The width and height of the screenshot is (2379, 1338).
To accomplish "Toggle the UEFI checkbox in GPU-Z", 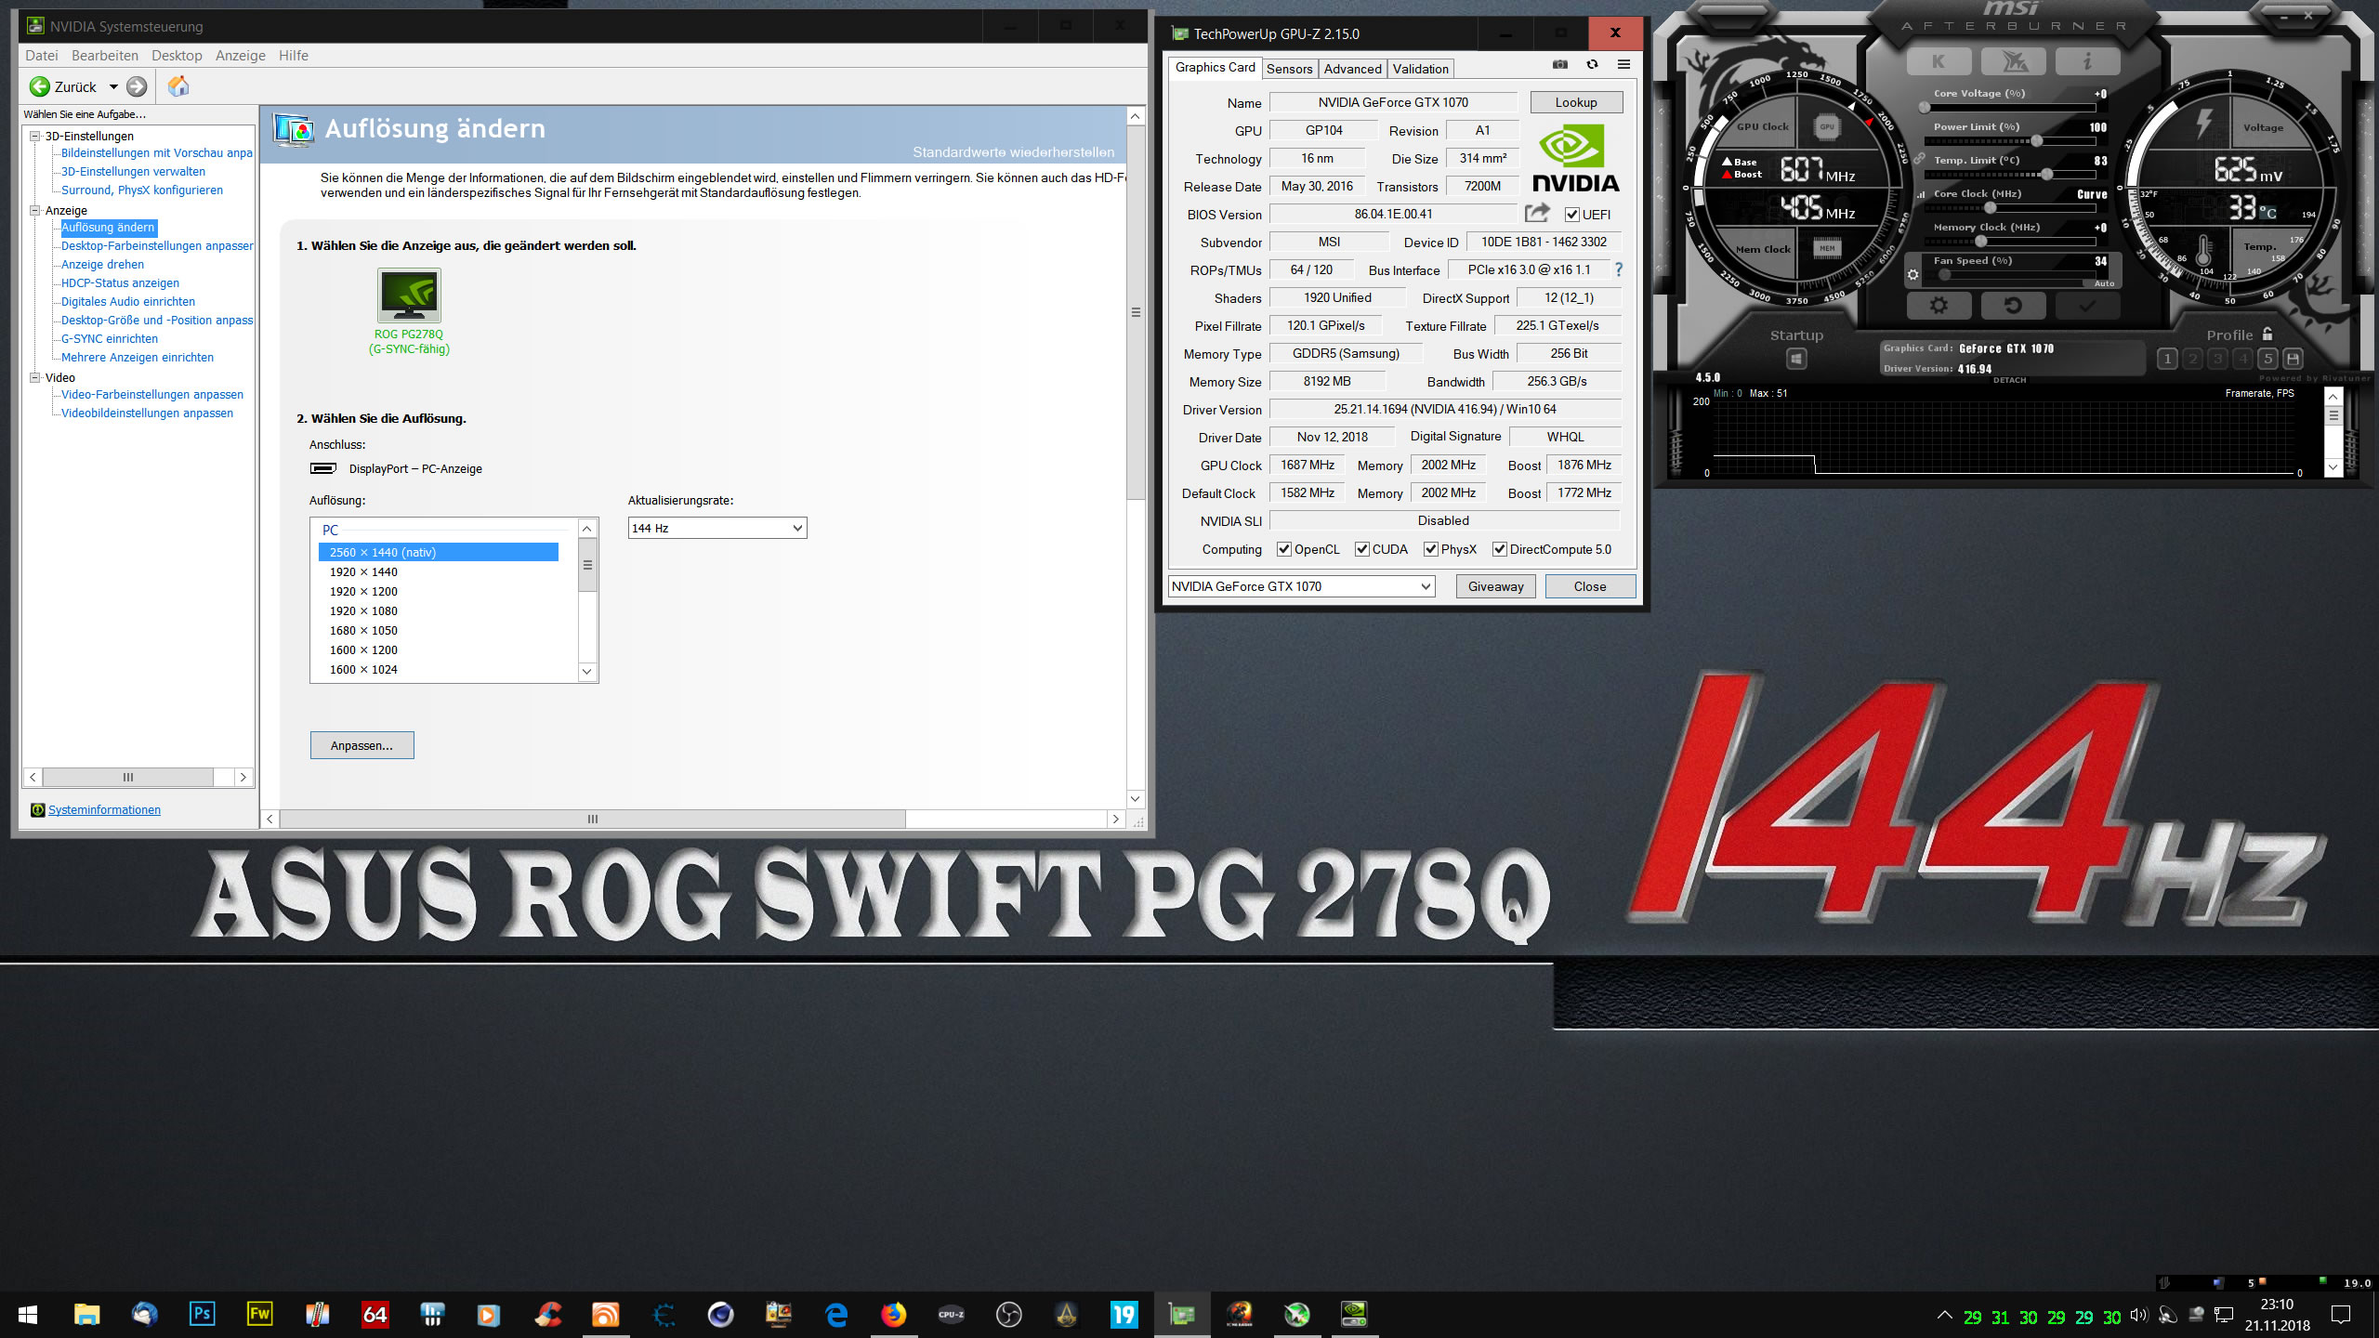I will 1572,215.
